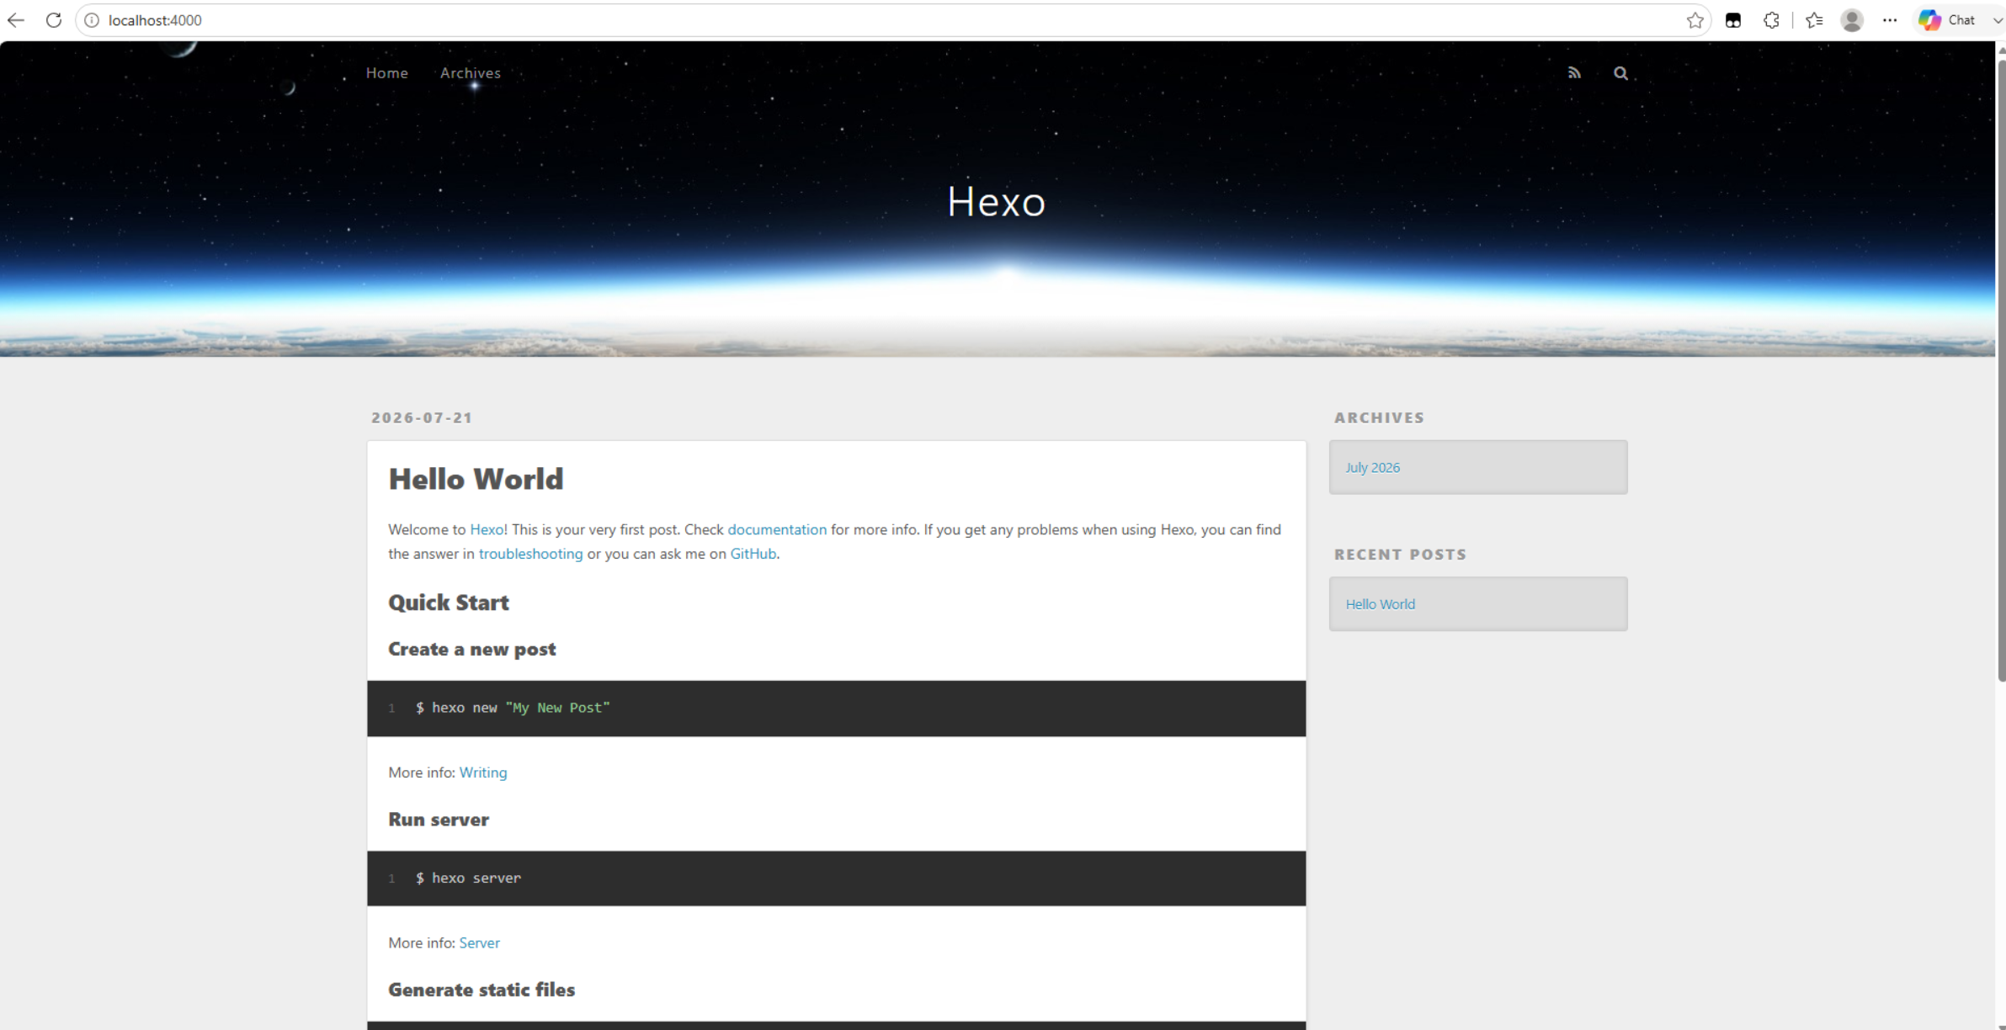
Task: Click the Quick Start heading
Action: (x=449, y=603)
